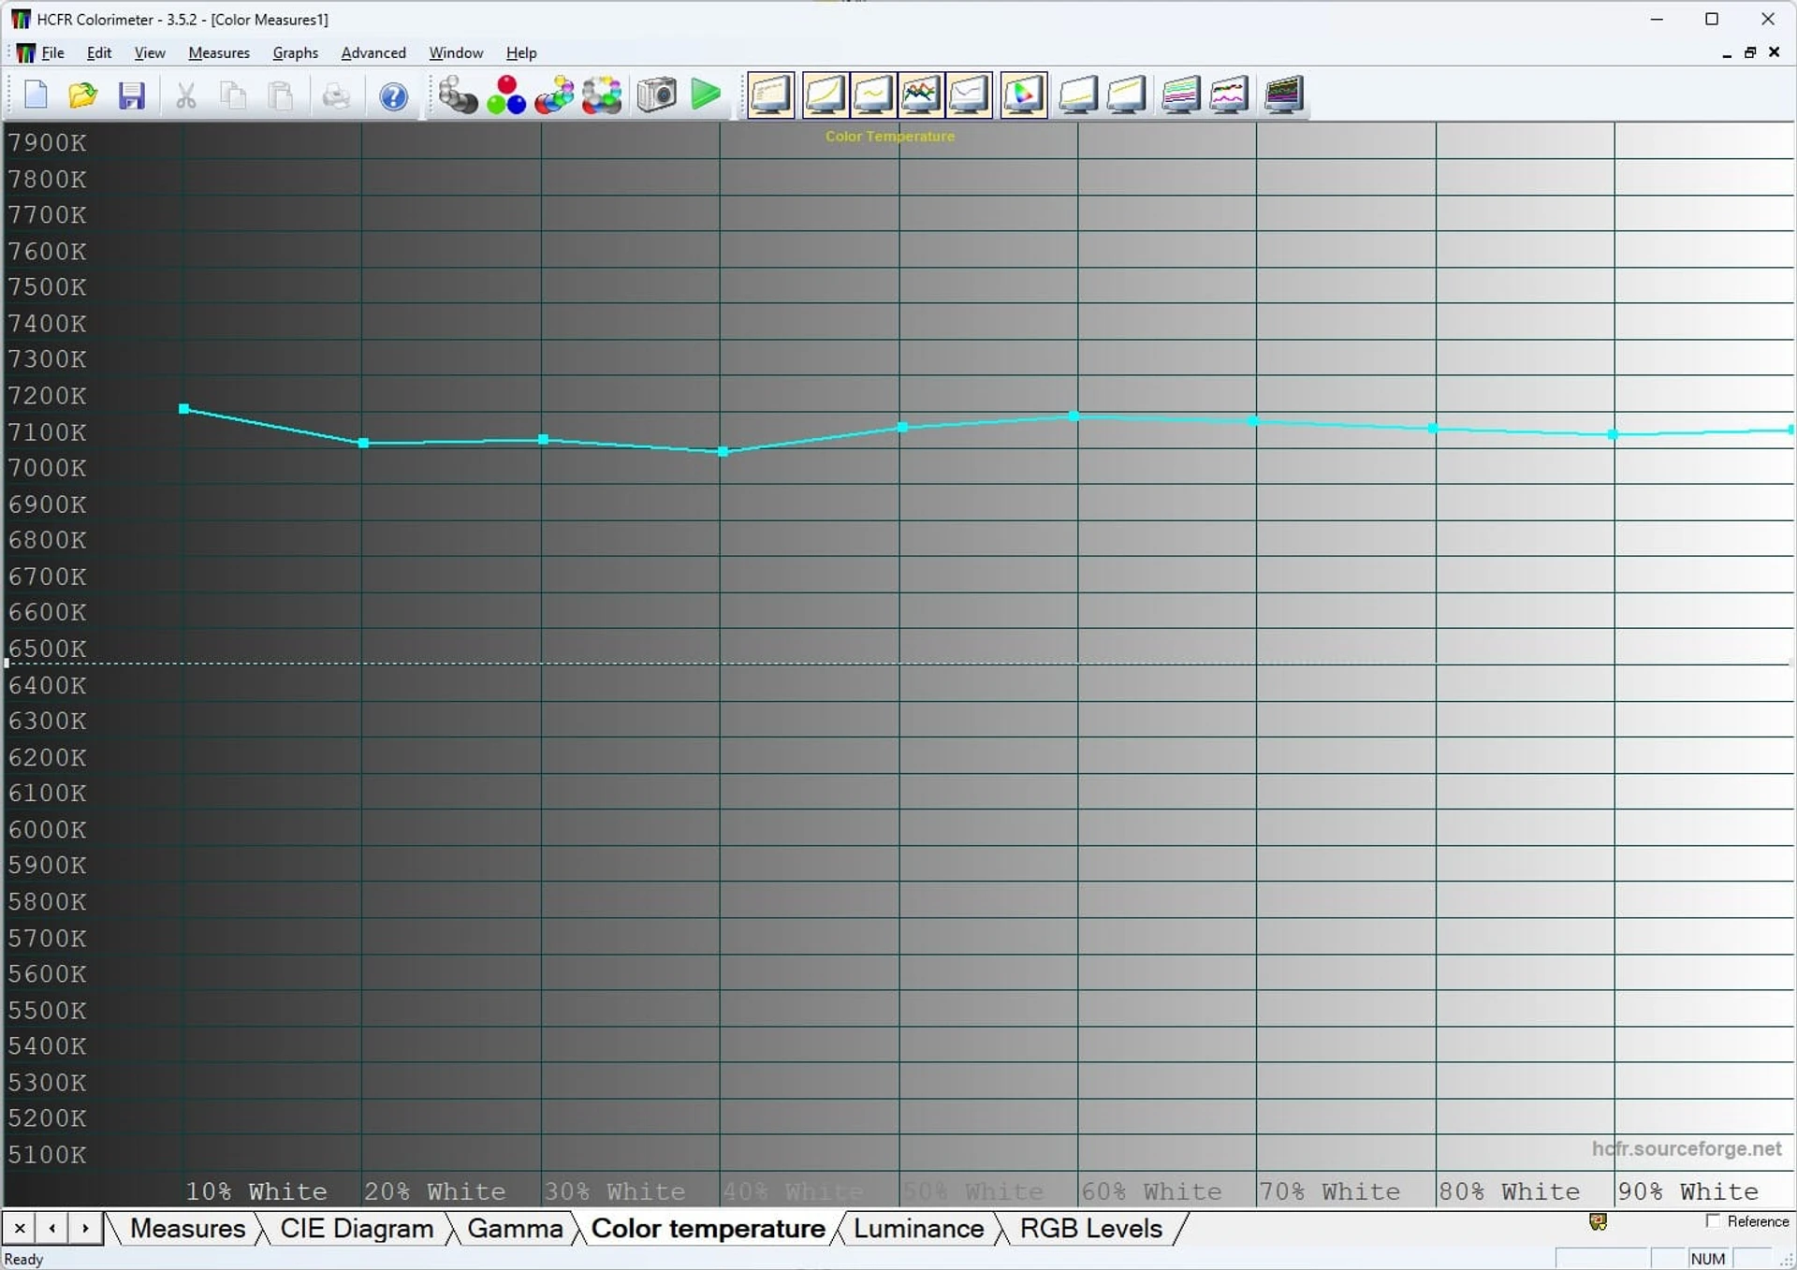Click the Ready status text
The width and height of the screenshot is (1797, 1270).
(x=24, y=1259)
